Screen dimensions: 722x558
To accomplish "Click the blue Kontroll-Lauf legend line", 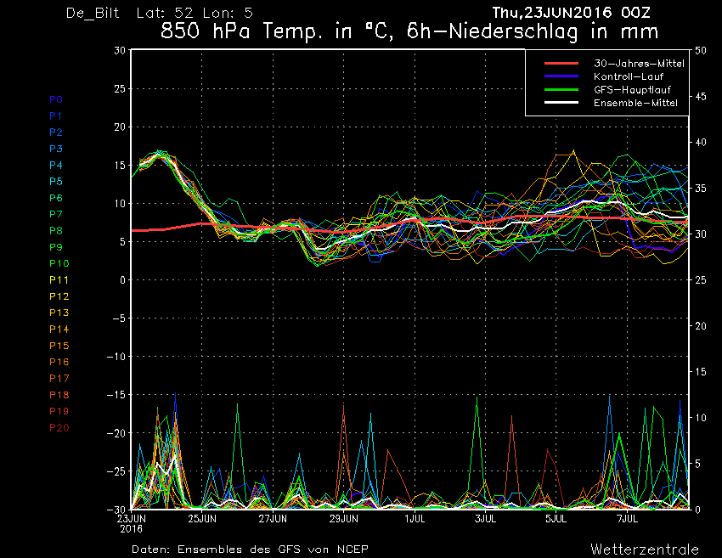I will [561, 76].
